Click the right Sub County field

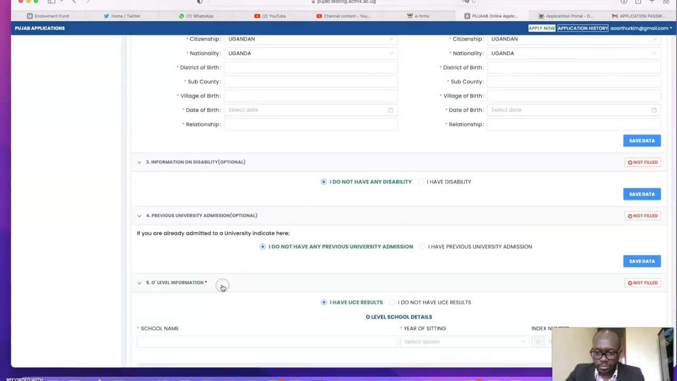574,81
